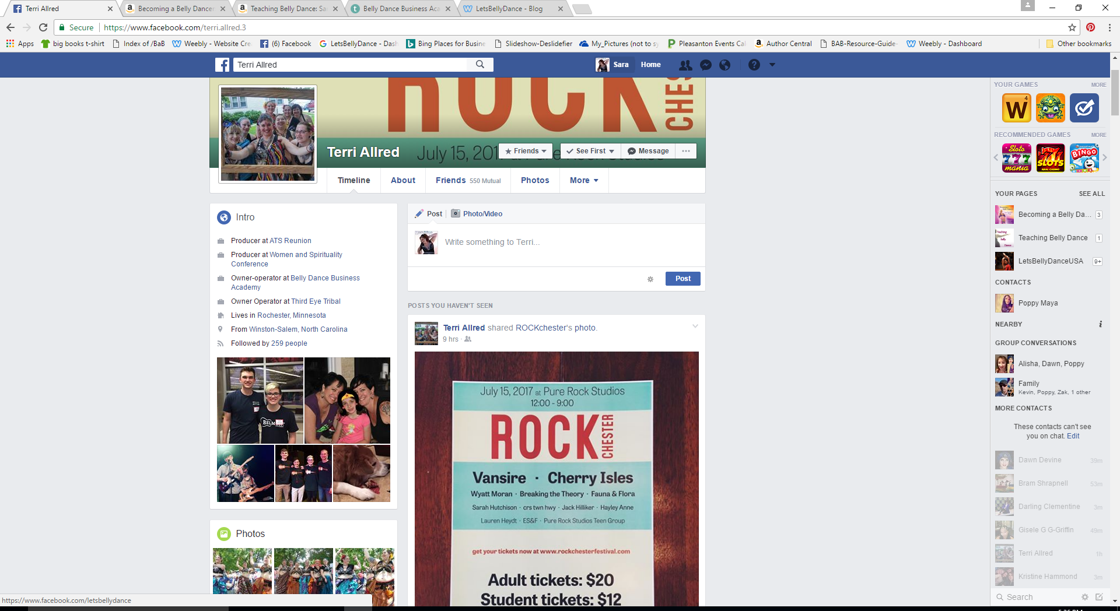Open the Notifications globe icon

724,65
